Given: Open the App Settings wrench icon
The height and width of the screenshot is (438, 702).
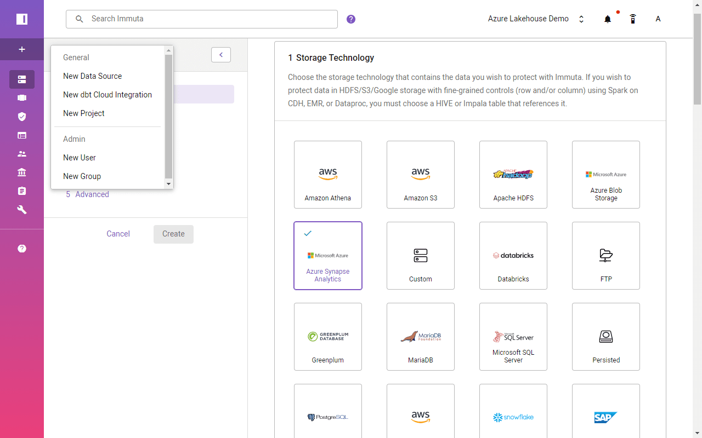Looking at the screenshot, I should [x=22, y=210].
